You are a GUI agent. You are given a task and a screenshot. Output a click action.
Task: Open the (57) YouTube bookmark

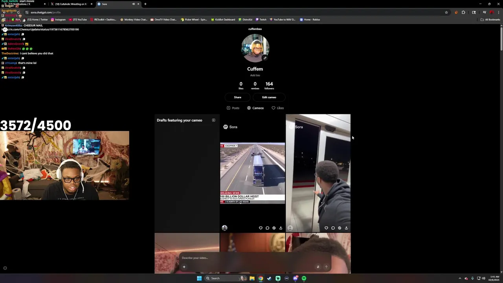click(78, 20)
